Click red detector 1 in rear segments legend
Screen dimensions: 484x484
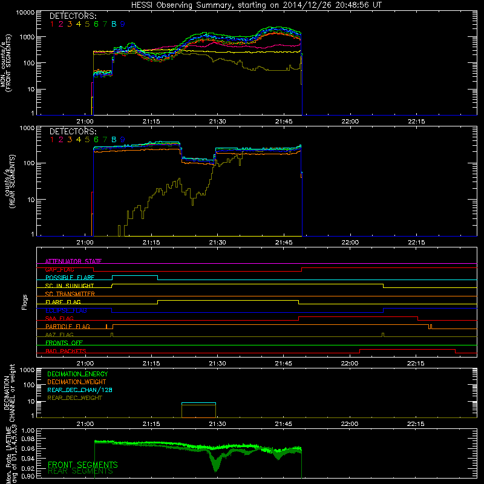[52, 140]
